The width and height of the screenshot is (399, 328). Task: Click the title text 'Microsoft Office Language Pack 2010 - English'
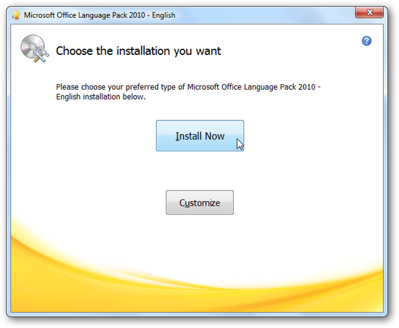[100, 15]
